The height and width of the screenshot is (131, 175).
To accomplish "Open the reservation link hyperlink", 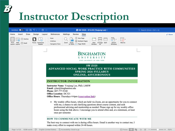I will (87, 96).
